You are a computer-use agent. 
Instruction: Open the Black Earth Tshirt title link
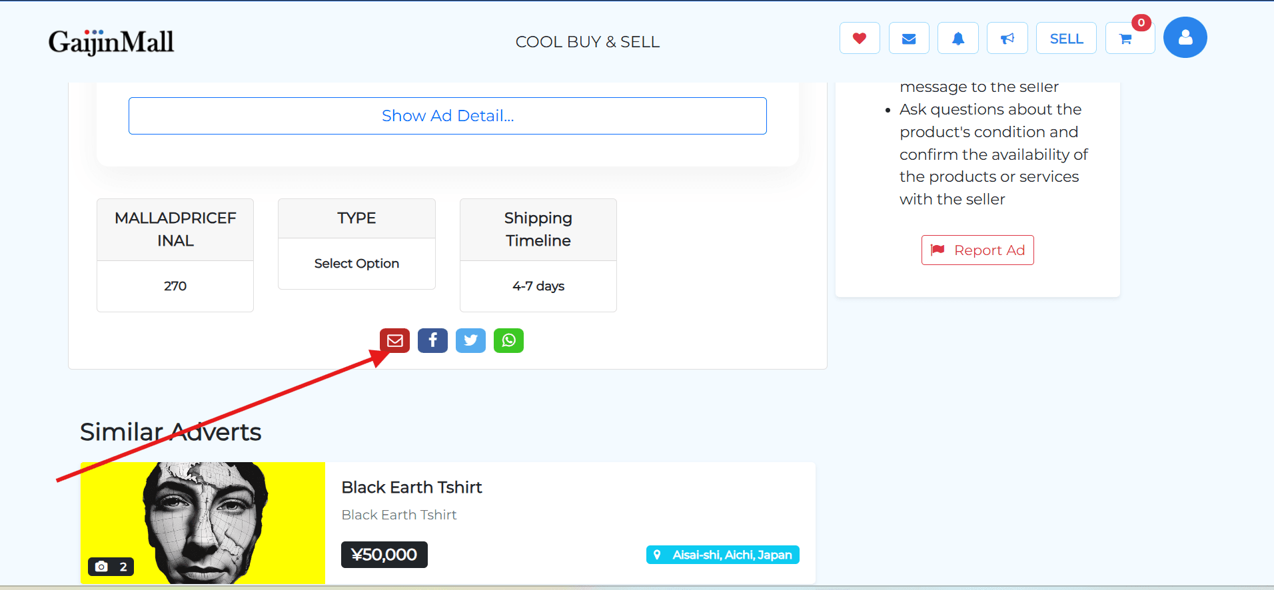411,487
